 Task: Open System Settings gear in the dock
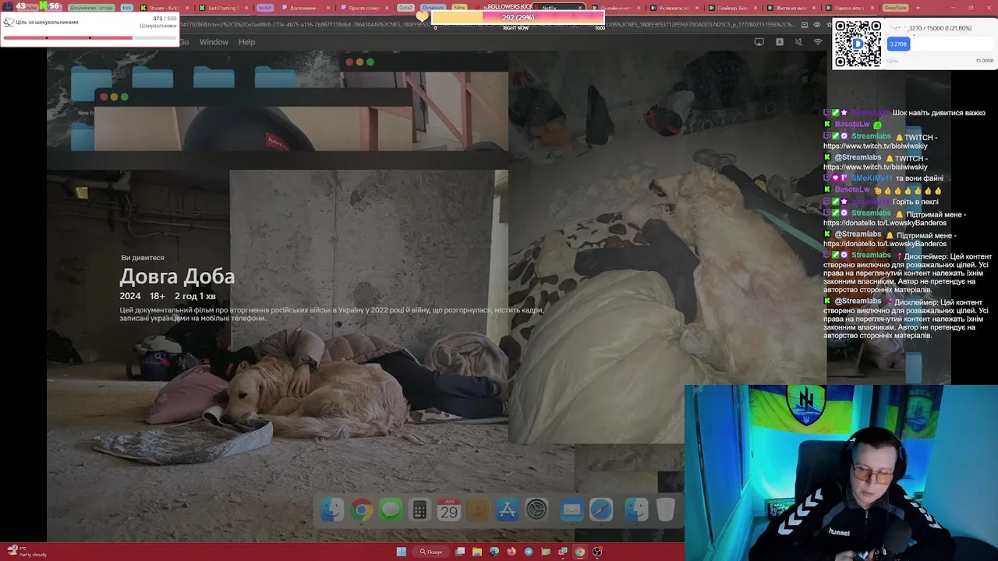pos(536,510)
